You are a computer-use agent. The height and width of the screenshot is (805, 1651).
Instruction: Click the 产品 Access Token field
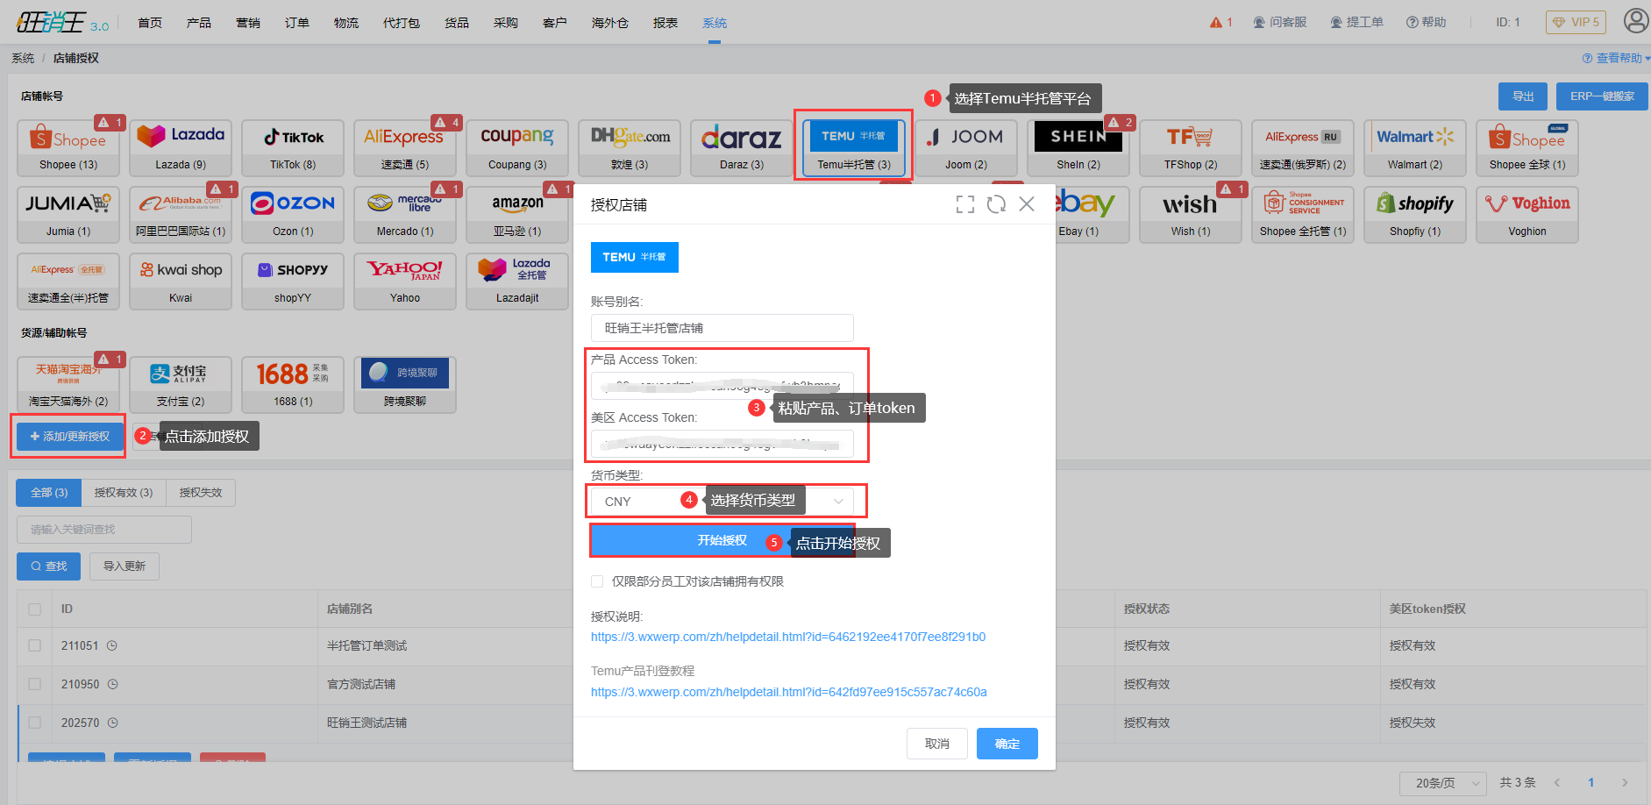pos(722,386)
